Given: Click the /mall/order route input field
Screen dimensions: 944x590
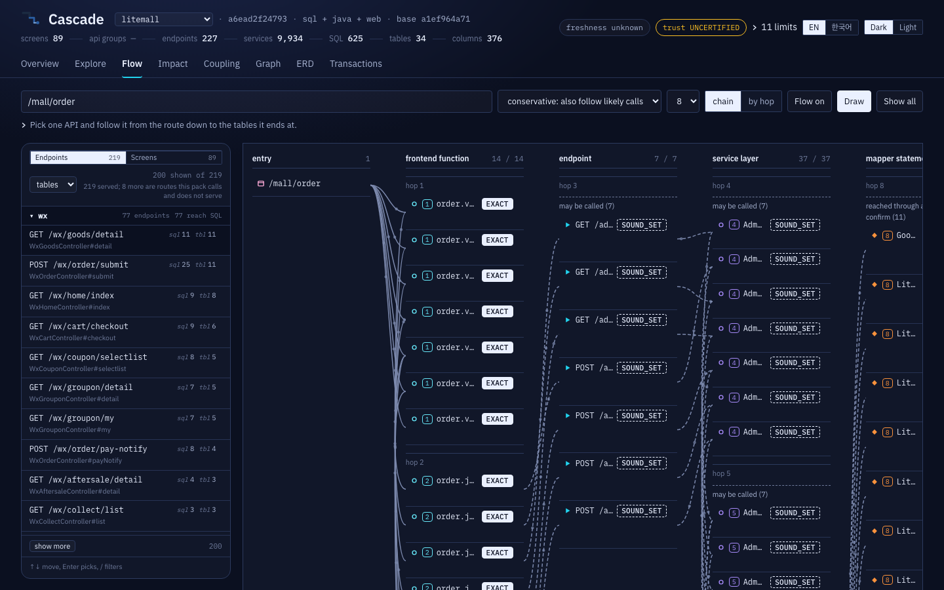Looking at the screenshot, I should click(x=256, y=102).
